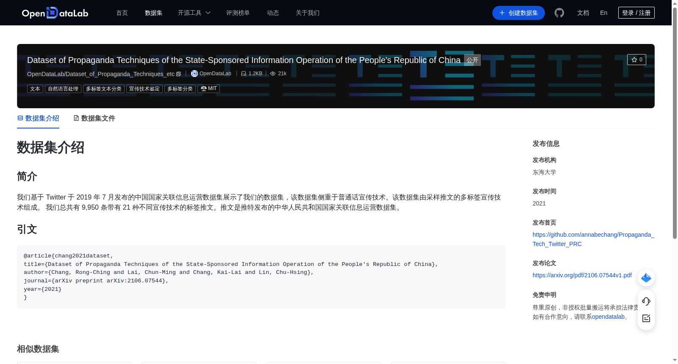Image resolution: width=678 pixels, height=364 pixels.
Task: Click 登录 / 注册 button
Action: coord(636,13)
